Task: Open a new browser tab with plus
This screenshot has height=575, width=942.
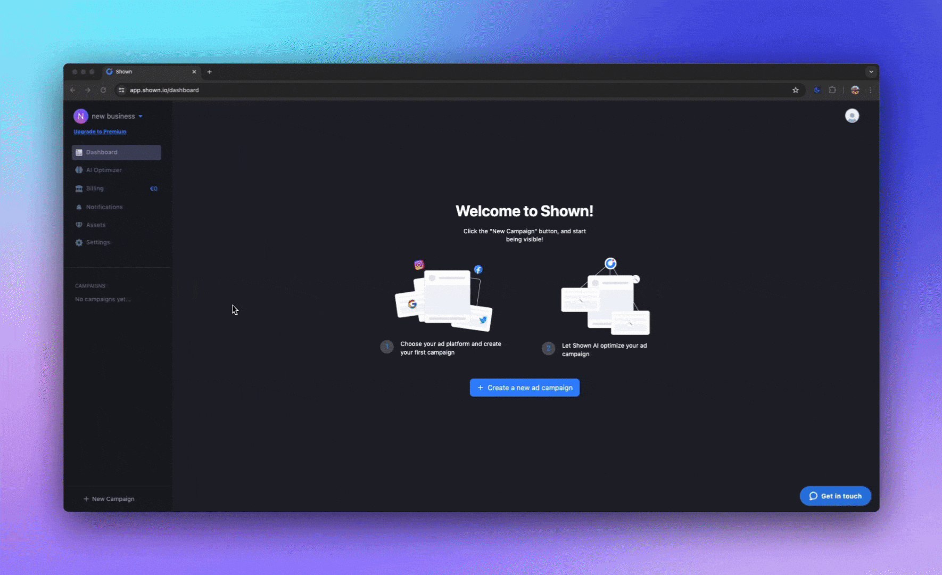Action: click(209, 72)
